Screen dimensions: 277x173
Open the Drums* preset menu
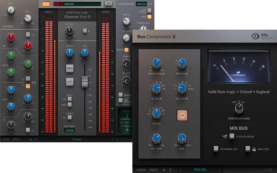tap(77, 139)
